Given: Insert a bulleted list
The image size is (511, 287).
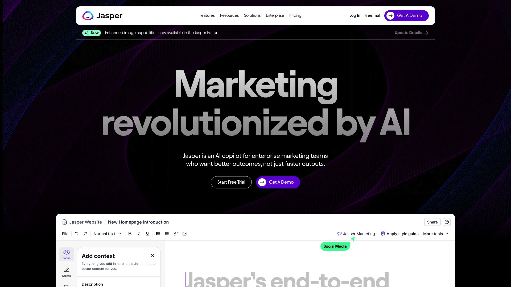Looking at the screenshot, I should [167, 234].
